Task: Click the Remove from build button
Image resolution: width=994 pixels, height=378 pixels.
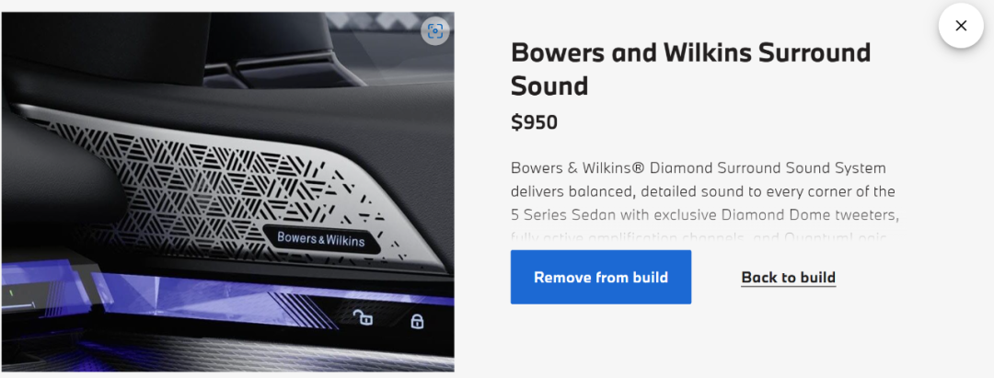Action: pyautogui.click(x=600, y=277)
